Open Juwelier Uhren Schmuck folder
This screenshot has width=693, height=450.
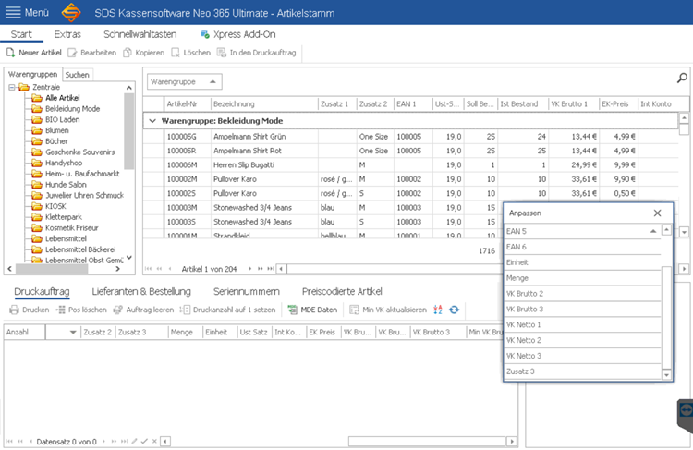(x=84, y=195)
